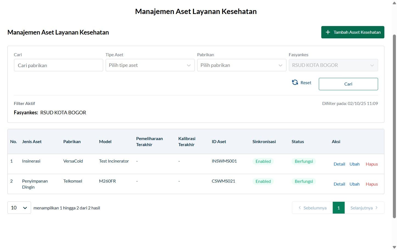Click Hapus for asset CSWMS021
The image size is (397, 250).
tap(372, 184)
